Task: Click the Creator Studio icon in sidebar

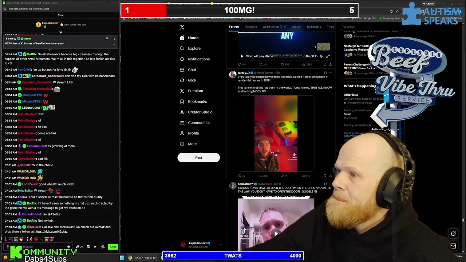Action: [x=182, y=112]
